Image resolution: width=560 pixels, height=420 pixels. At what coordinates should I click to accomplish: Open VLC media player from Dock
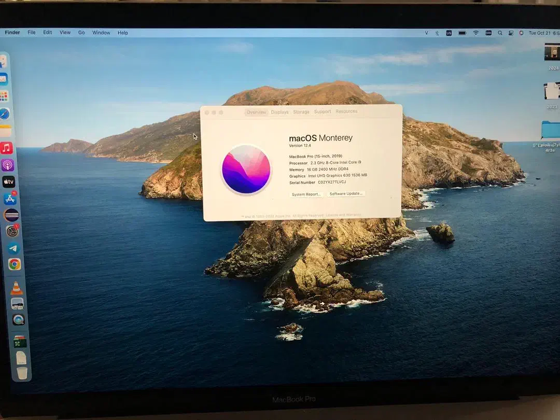tap(16, 288)
